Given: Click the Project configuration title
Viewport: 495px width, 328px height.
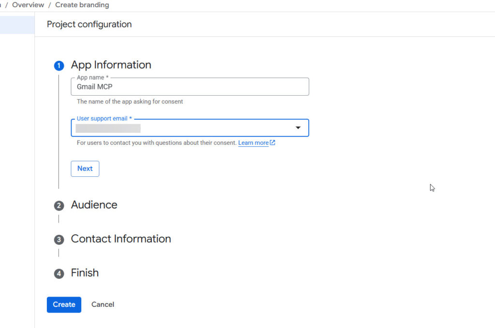Looking at the screenshot, I should click(89, 24).
